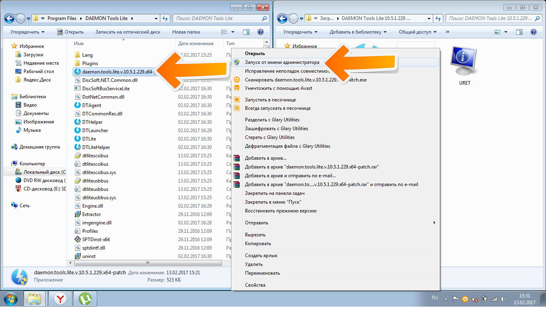The height and width of the screenshot is (323, 546).
Task: Choose Переименовать in context menu
Action: pos(336,273)
